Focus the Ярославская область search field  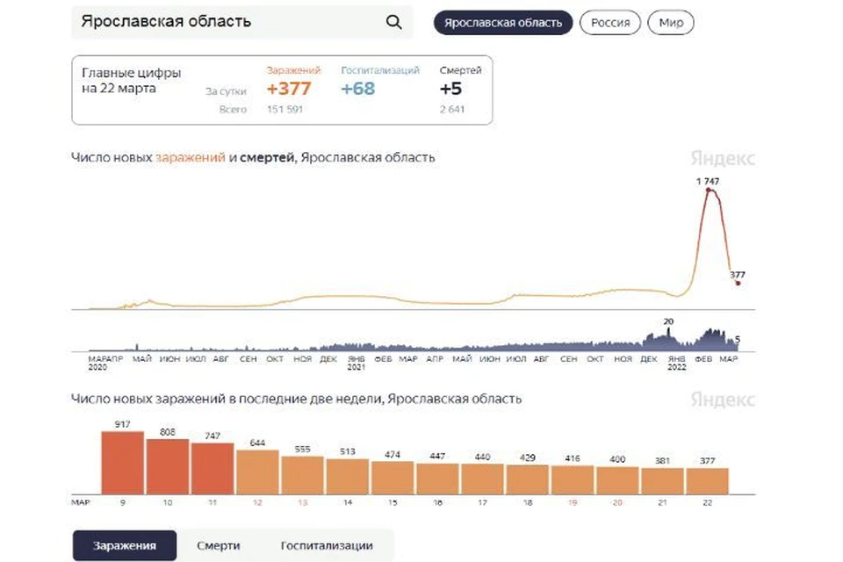pos(242,22)
